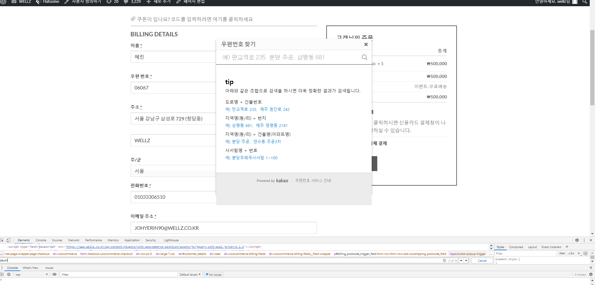
Task: Go to next search result arrow
Action: click(x=466, y=260)
